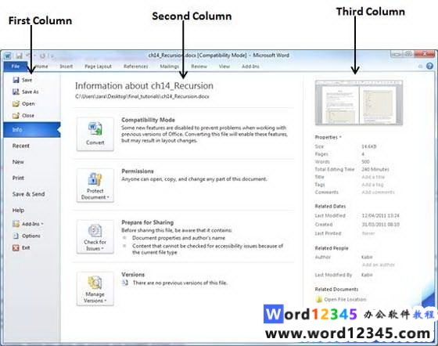Switch to the Page Layout tab
438x346 pixels.
click(98, 67)
